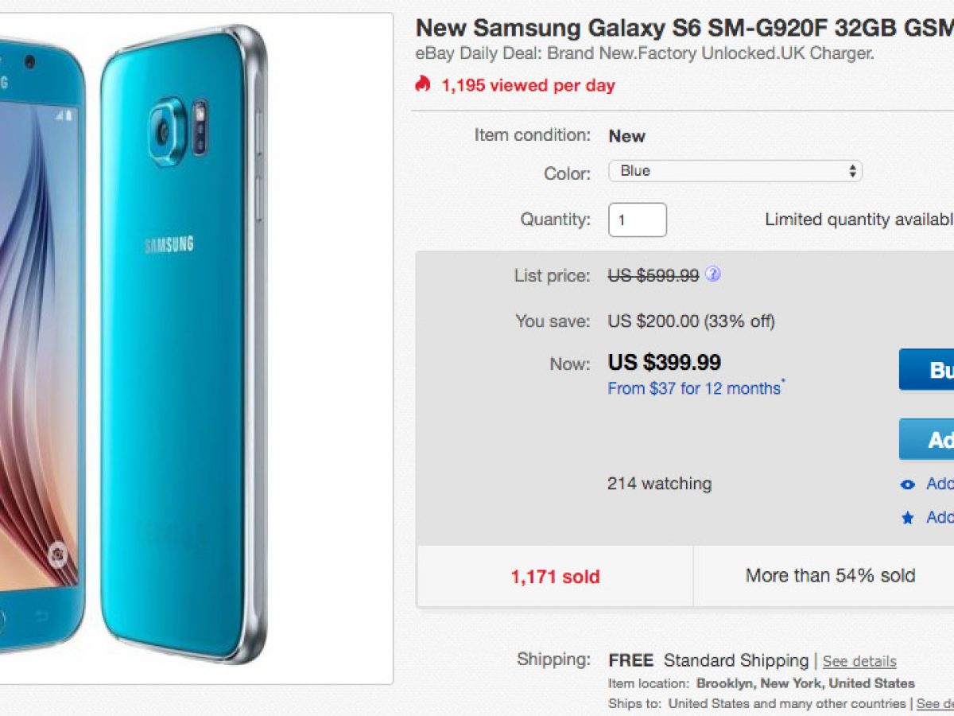954x716 pixels.
Task: Open the Color dropdown showing Blue
Action: 735,171
